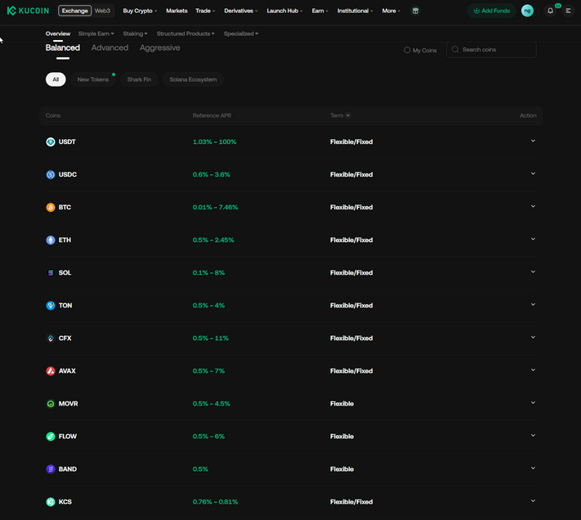Click the CFX coin icon

coord(51,338)
